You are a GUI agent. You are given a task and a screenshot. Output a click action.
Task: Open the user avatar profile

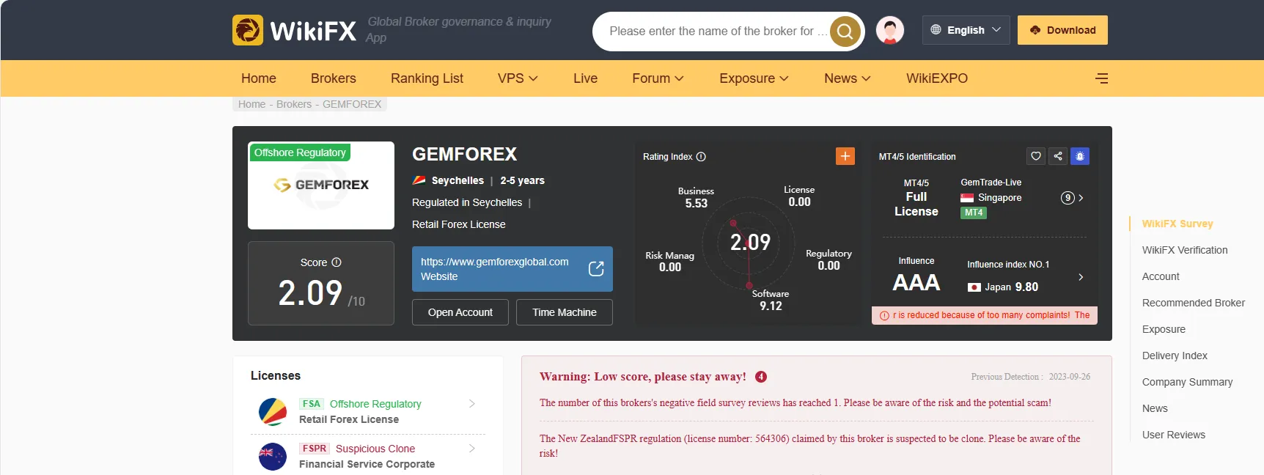click(890, 31)
